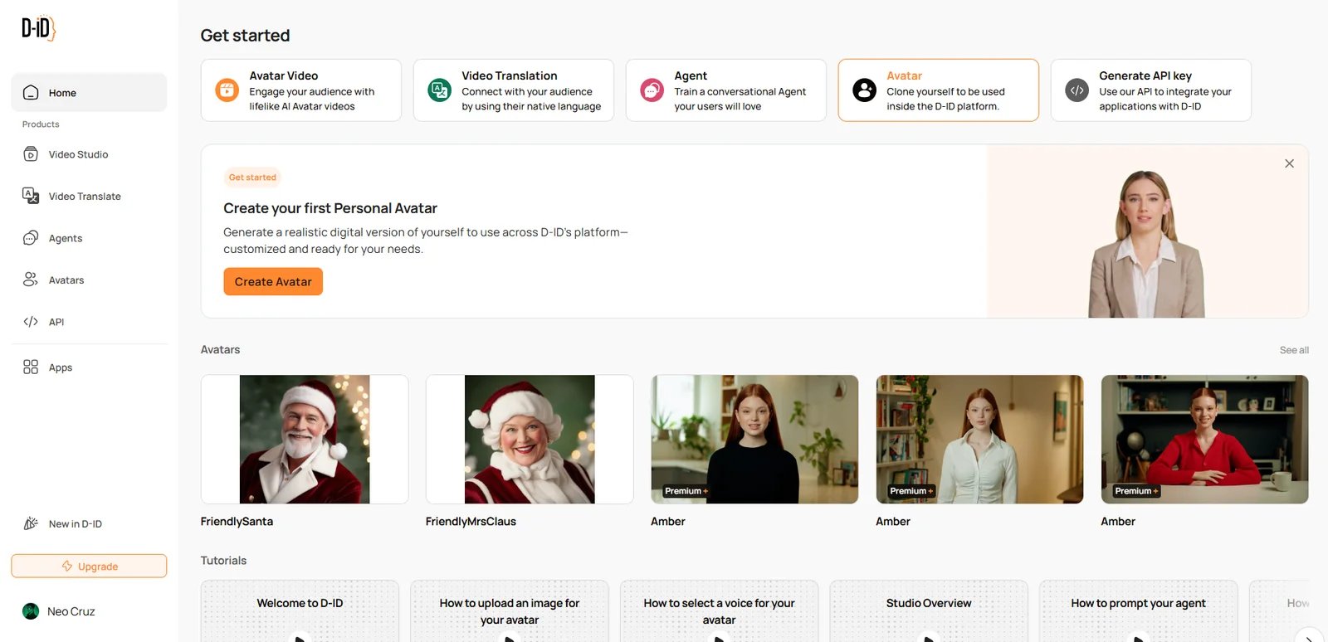The image size is (1328, 642).
Task: Click the woman preview in banner
Action: point(1146,244)
